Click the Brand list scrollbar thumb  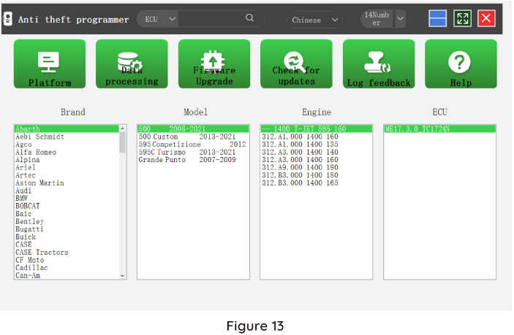[123, 142]
